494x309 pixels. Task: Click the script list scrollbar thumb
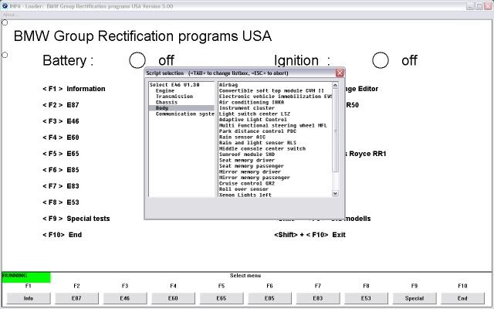pyautogui.click(x=335, y=131)
